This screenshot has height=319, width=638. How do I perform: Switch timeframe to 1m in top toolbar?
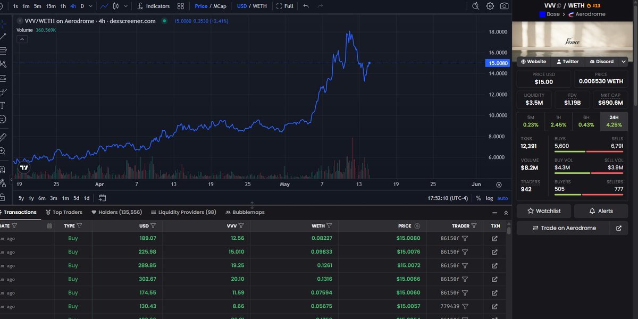26,6
